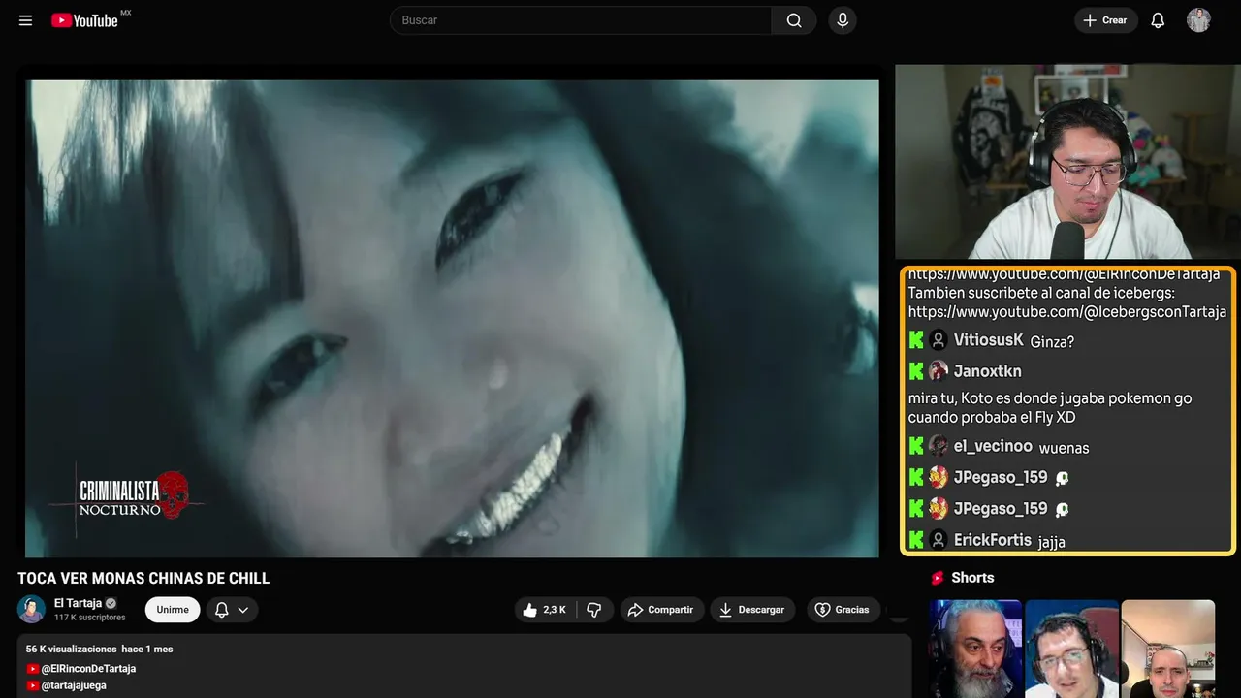Image resolution: width=1241 pixels, height=698 pixels.
Task: Open the YouTube guide hamburger menu
Action: pyautogui.click(x=26, y=20)
